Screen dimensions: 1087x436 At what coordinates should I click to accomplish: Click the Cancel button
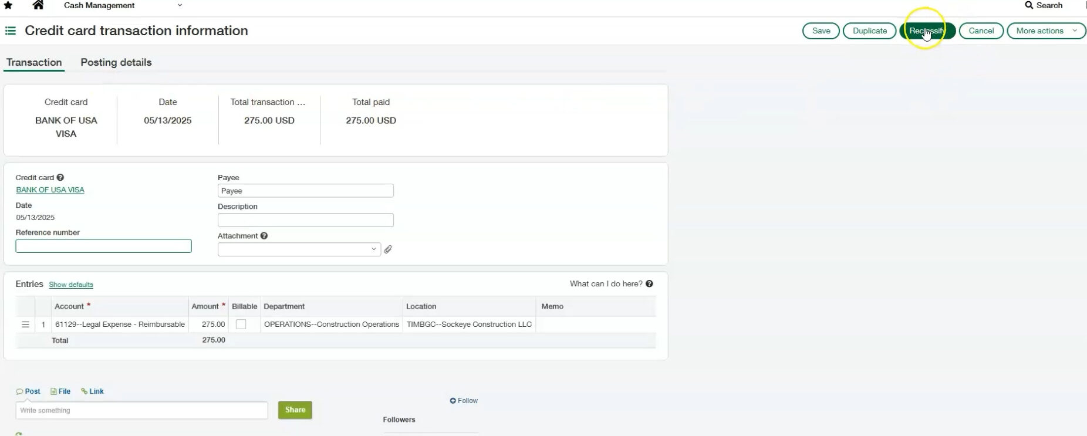click(x=981, y=31)
